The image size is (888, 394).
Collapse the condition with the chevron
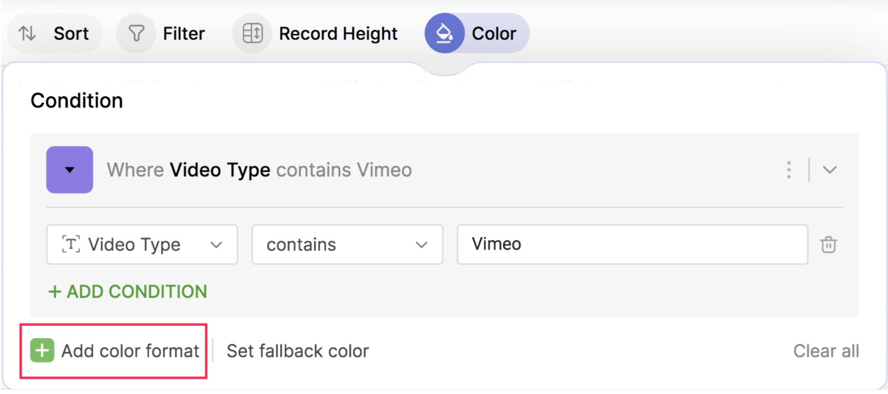click(x=830, y=170)
